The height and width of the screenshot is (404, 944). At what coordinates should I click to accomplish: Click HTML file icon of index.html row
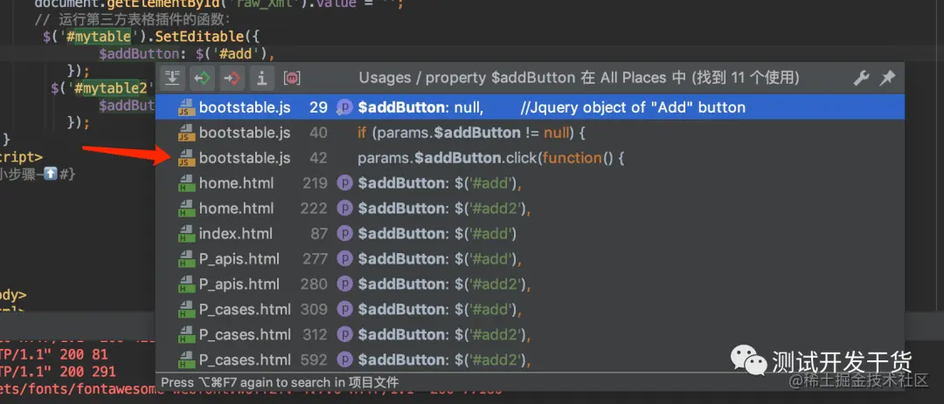pyautogui.click(x=187, y=234)
